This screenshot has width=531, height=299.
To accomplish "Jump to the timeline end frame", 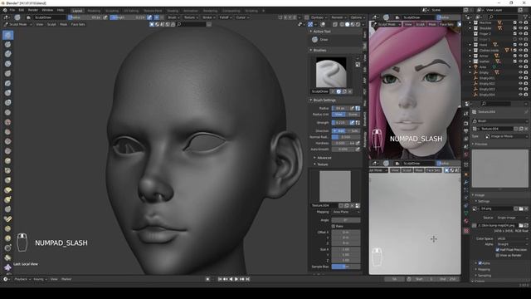I will pos(248,279).
